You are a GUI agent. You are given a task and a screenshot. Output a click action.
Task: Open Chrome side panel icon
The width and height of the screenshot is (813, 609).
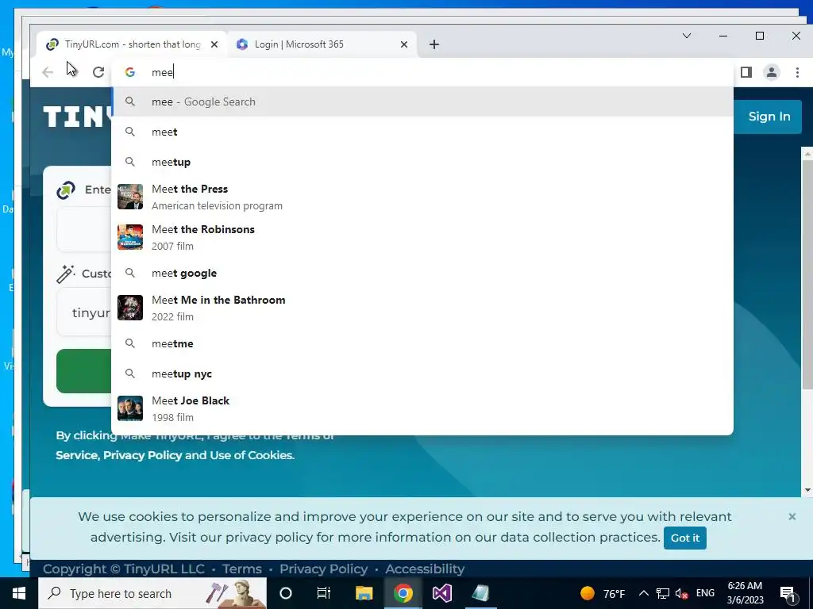tap(746, 72)
